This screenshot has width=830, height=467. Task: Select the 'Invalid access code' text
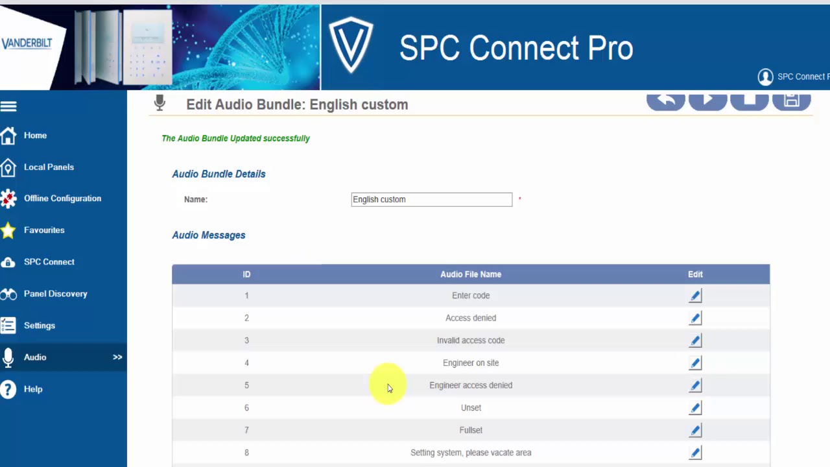tap(471, 341)
